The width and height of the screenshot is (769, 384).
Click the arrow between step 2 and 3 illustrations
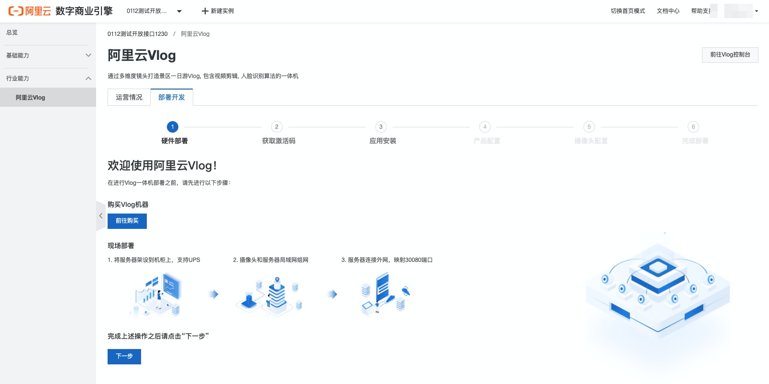point(332,294)
